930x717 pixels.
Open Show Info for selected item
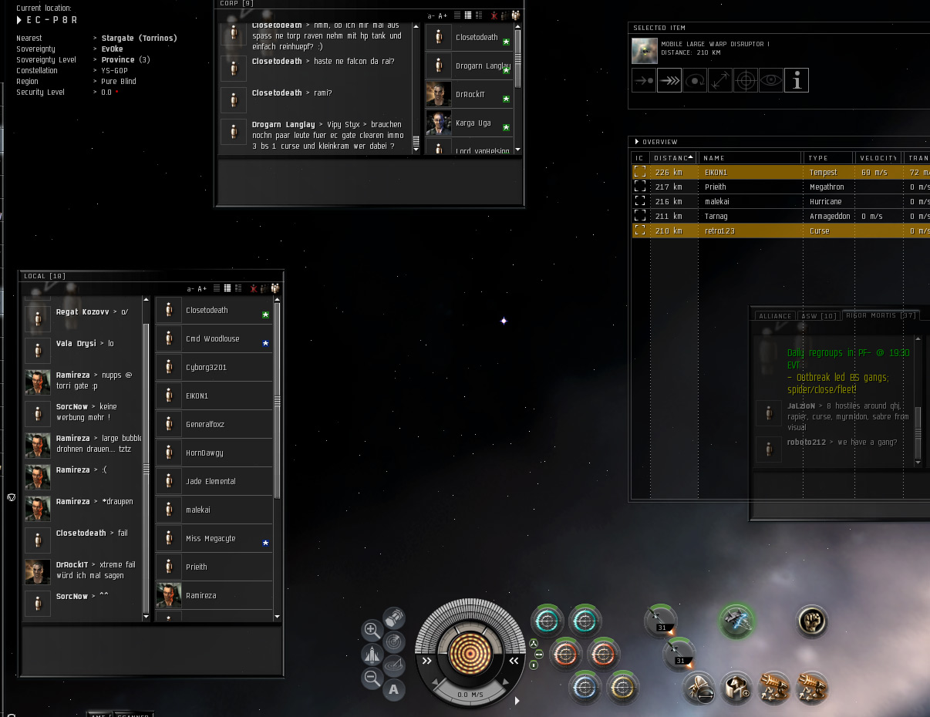(797, 80)
